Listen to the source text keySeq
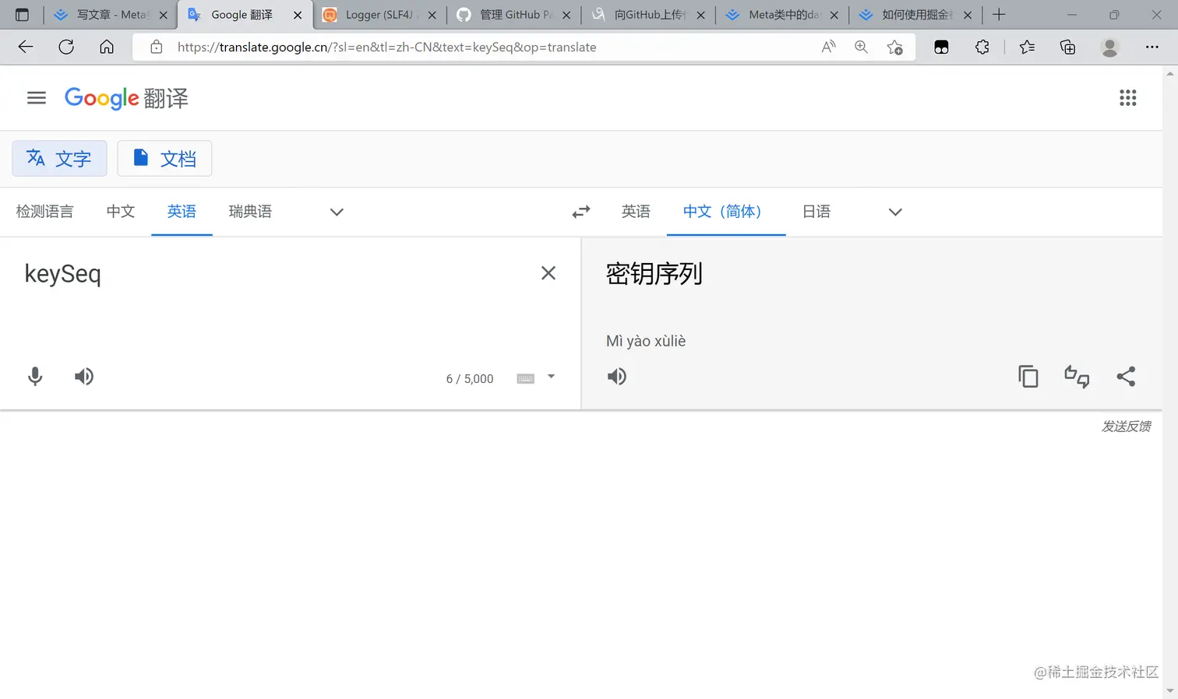Screen dimensions: 1178x699 [84, 377]
